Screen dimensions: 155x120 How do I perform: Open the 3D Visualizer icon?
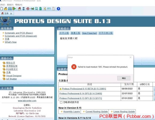[32, 9]
